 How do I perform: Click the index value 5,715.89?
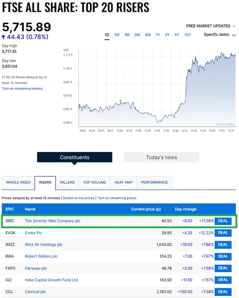27,27
